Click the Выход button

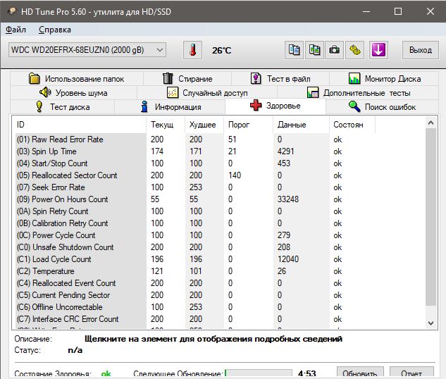tap(421, 50)
